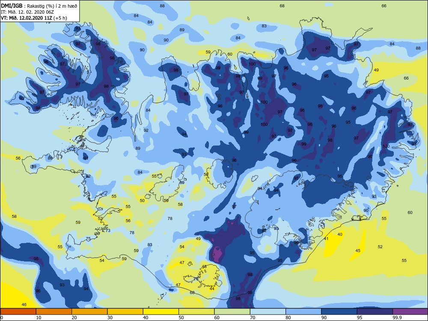Click the 90–95 dark blue legend swatch

339,312
